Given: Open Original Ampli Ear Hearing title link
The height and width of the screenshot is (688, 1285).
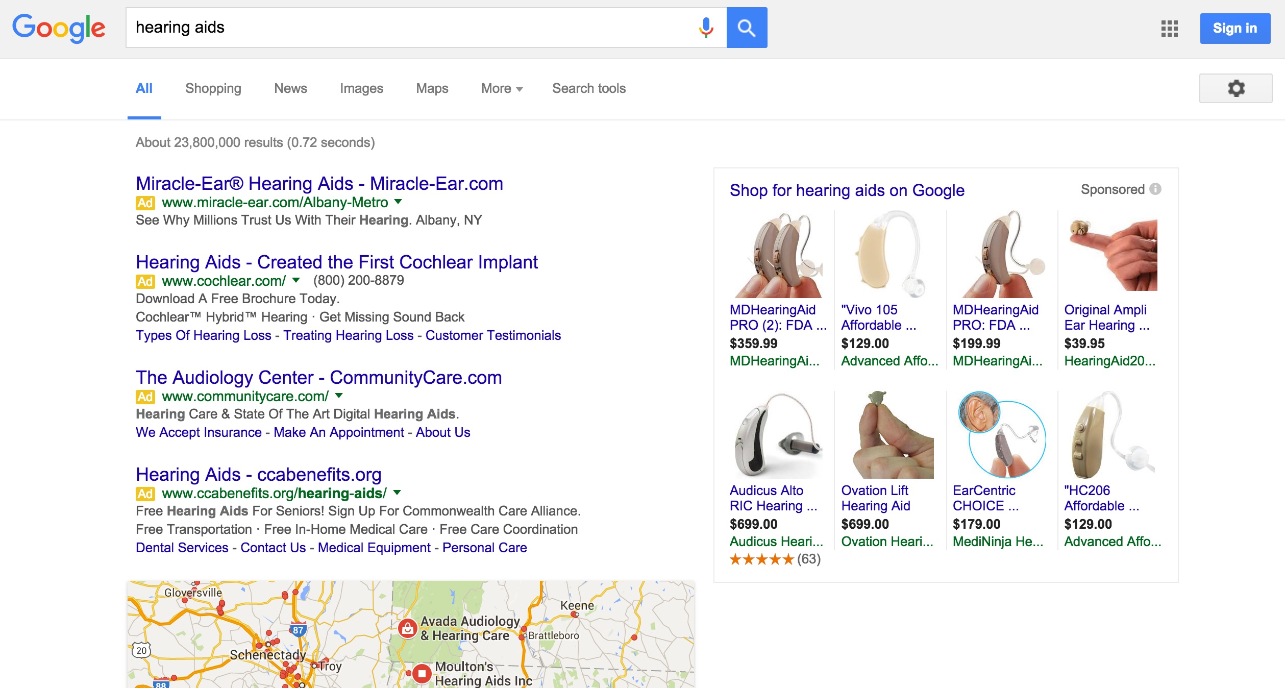Looking at the screenshot, I should [1106, 317].
